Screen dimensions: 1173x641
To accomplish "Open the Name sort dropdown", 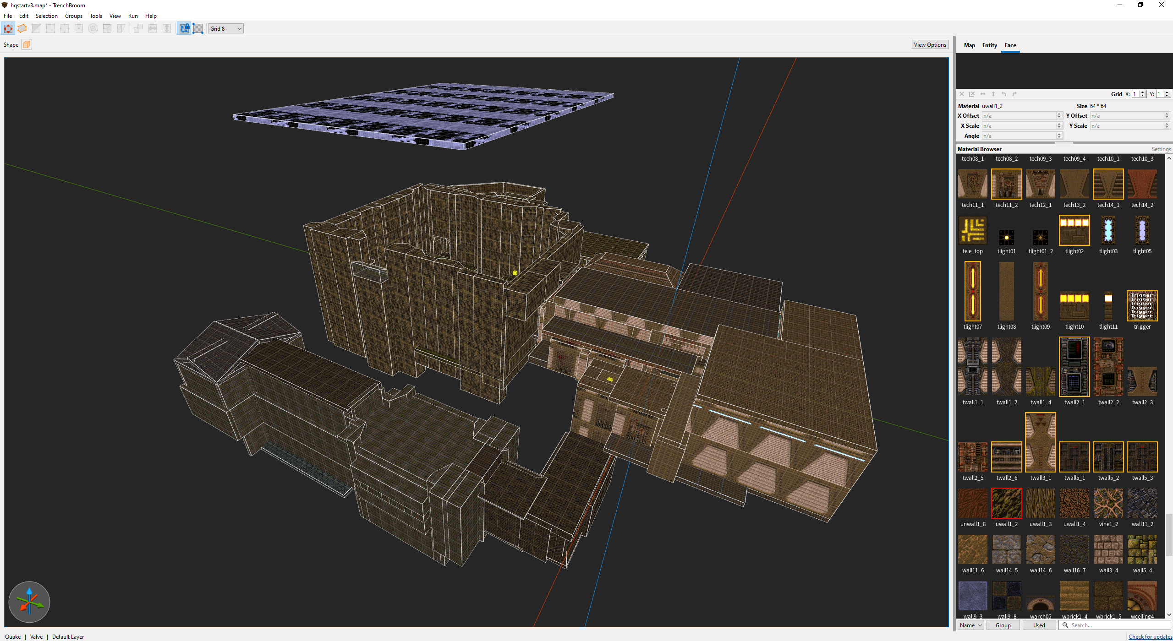I will (970, 625).
